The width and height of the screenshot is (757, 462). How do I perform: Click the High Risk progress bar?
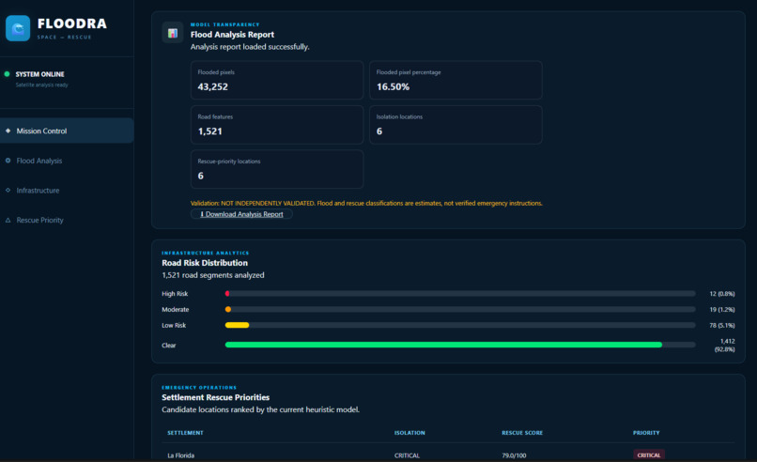pyautogui.click(x=460, y=294)
